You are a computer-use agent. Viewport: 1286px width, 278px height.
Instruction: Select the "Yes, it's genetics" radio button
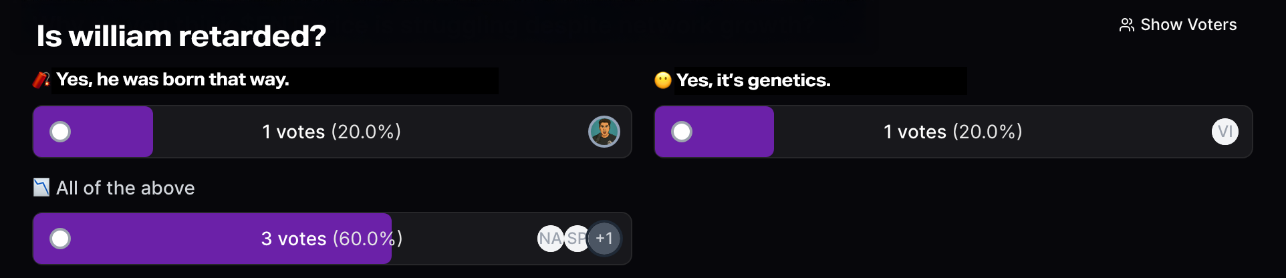coord(682,132)
